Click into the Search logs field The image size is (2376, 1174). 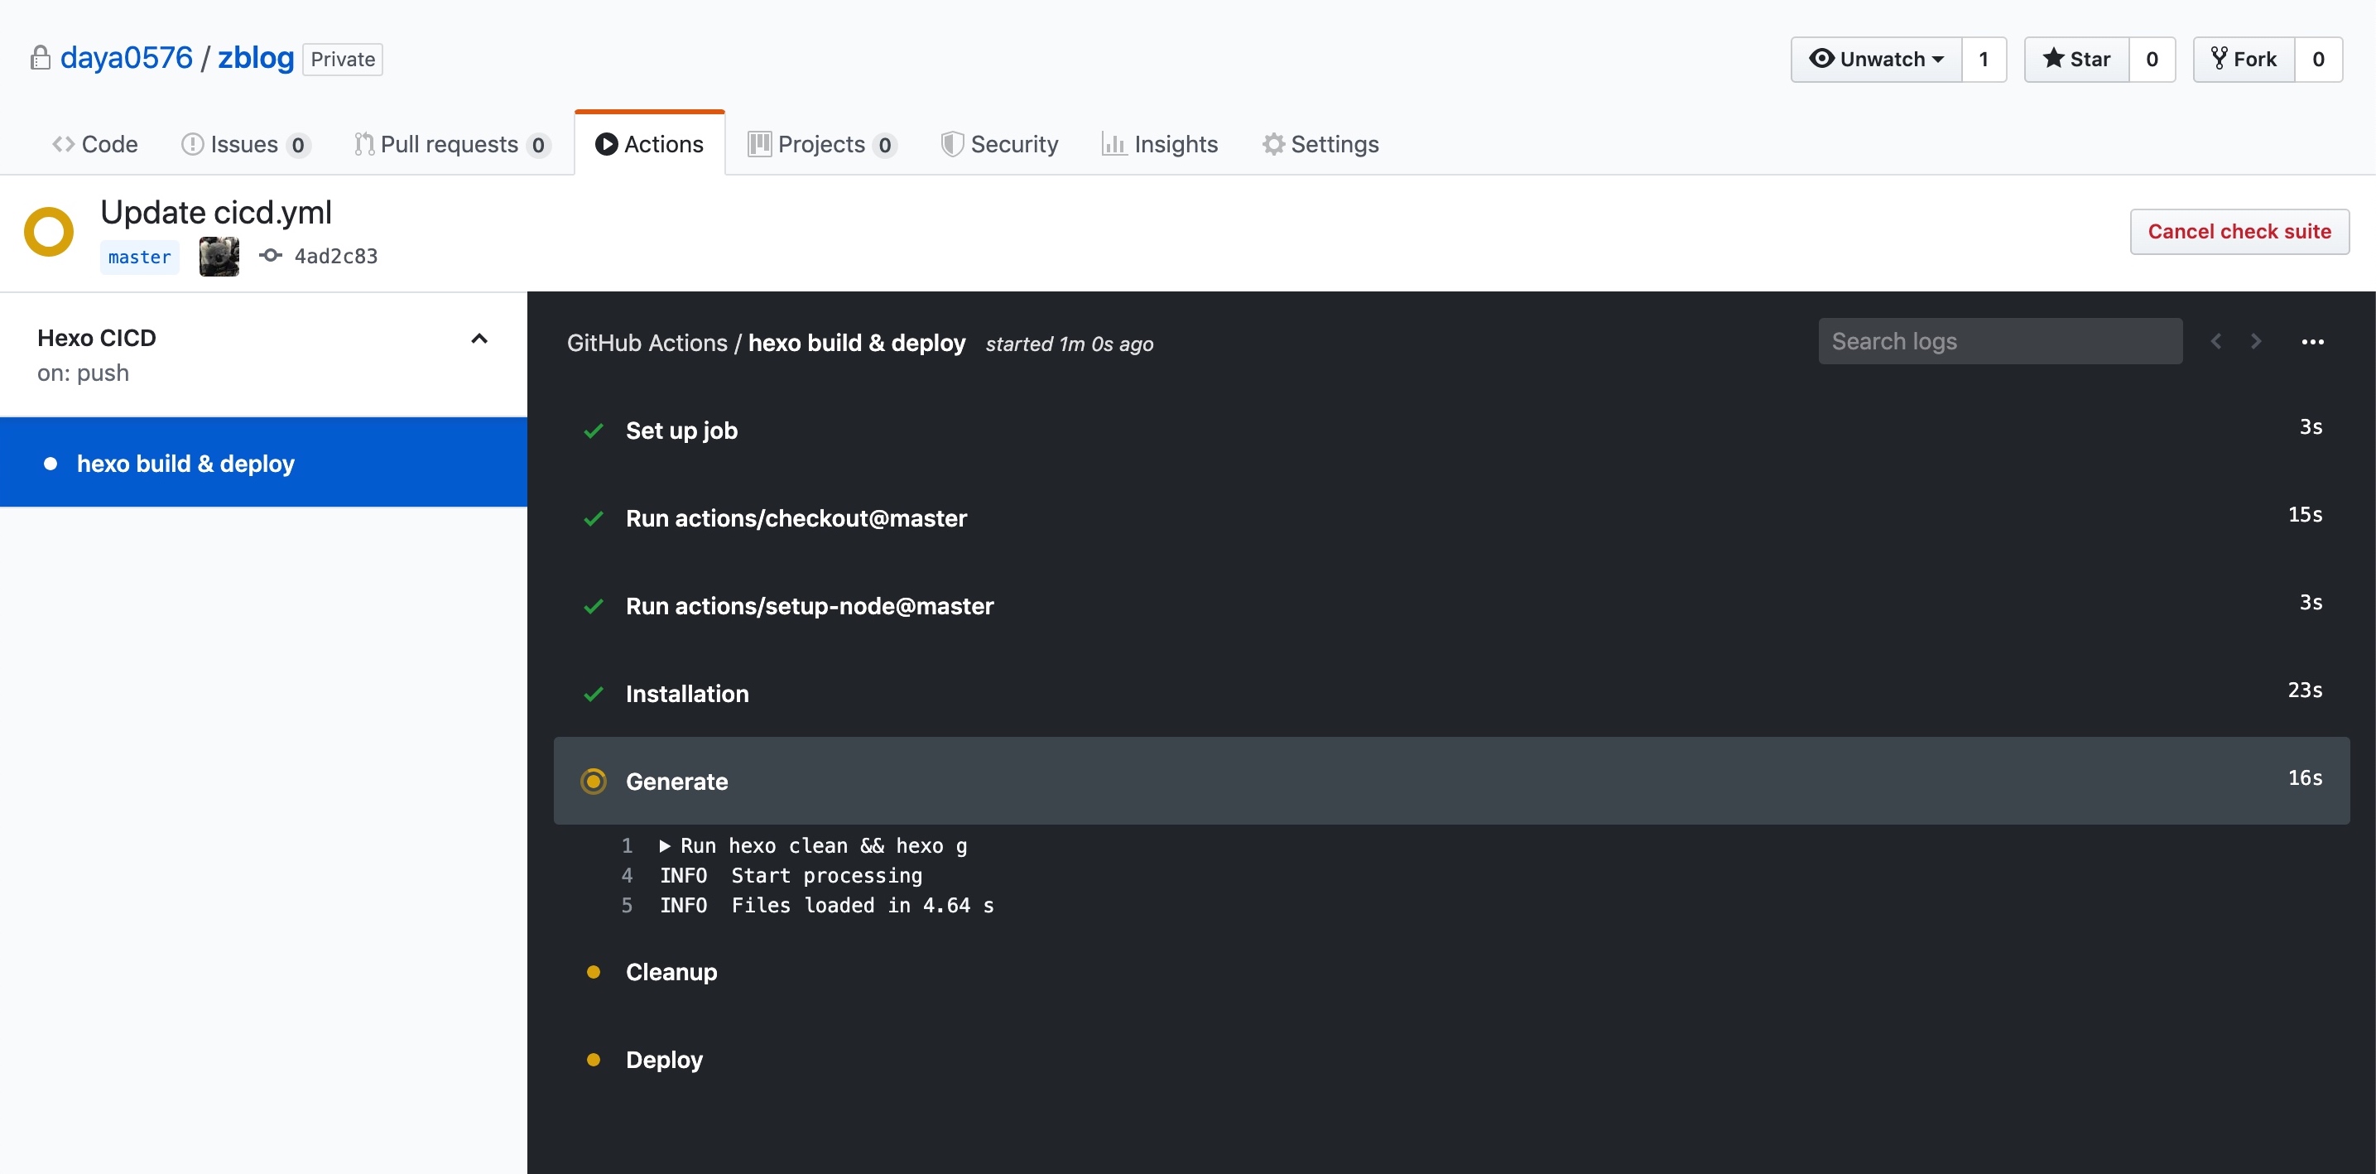(1999, 341)
